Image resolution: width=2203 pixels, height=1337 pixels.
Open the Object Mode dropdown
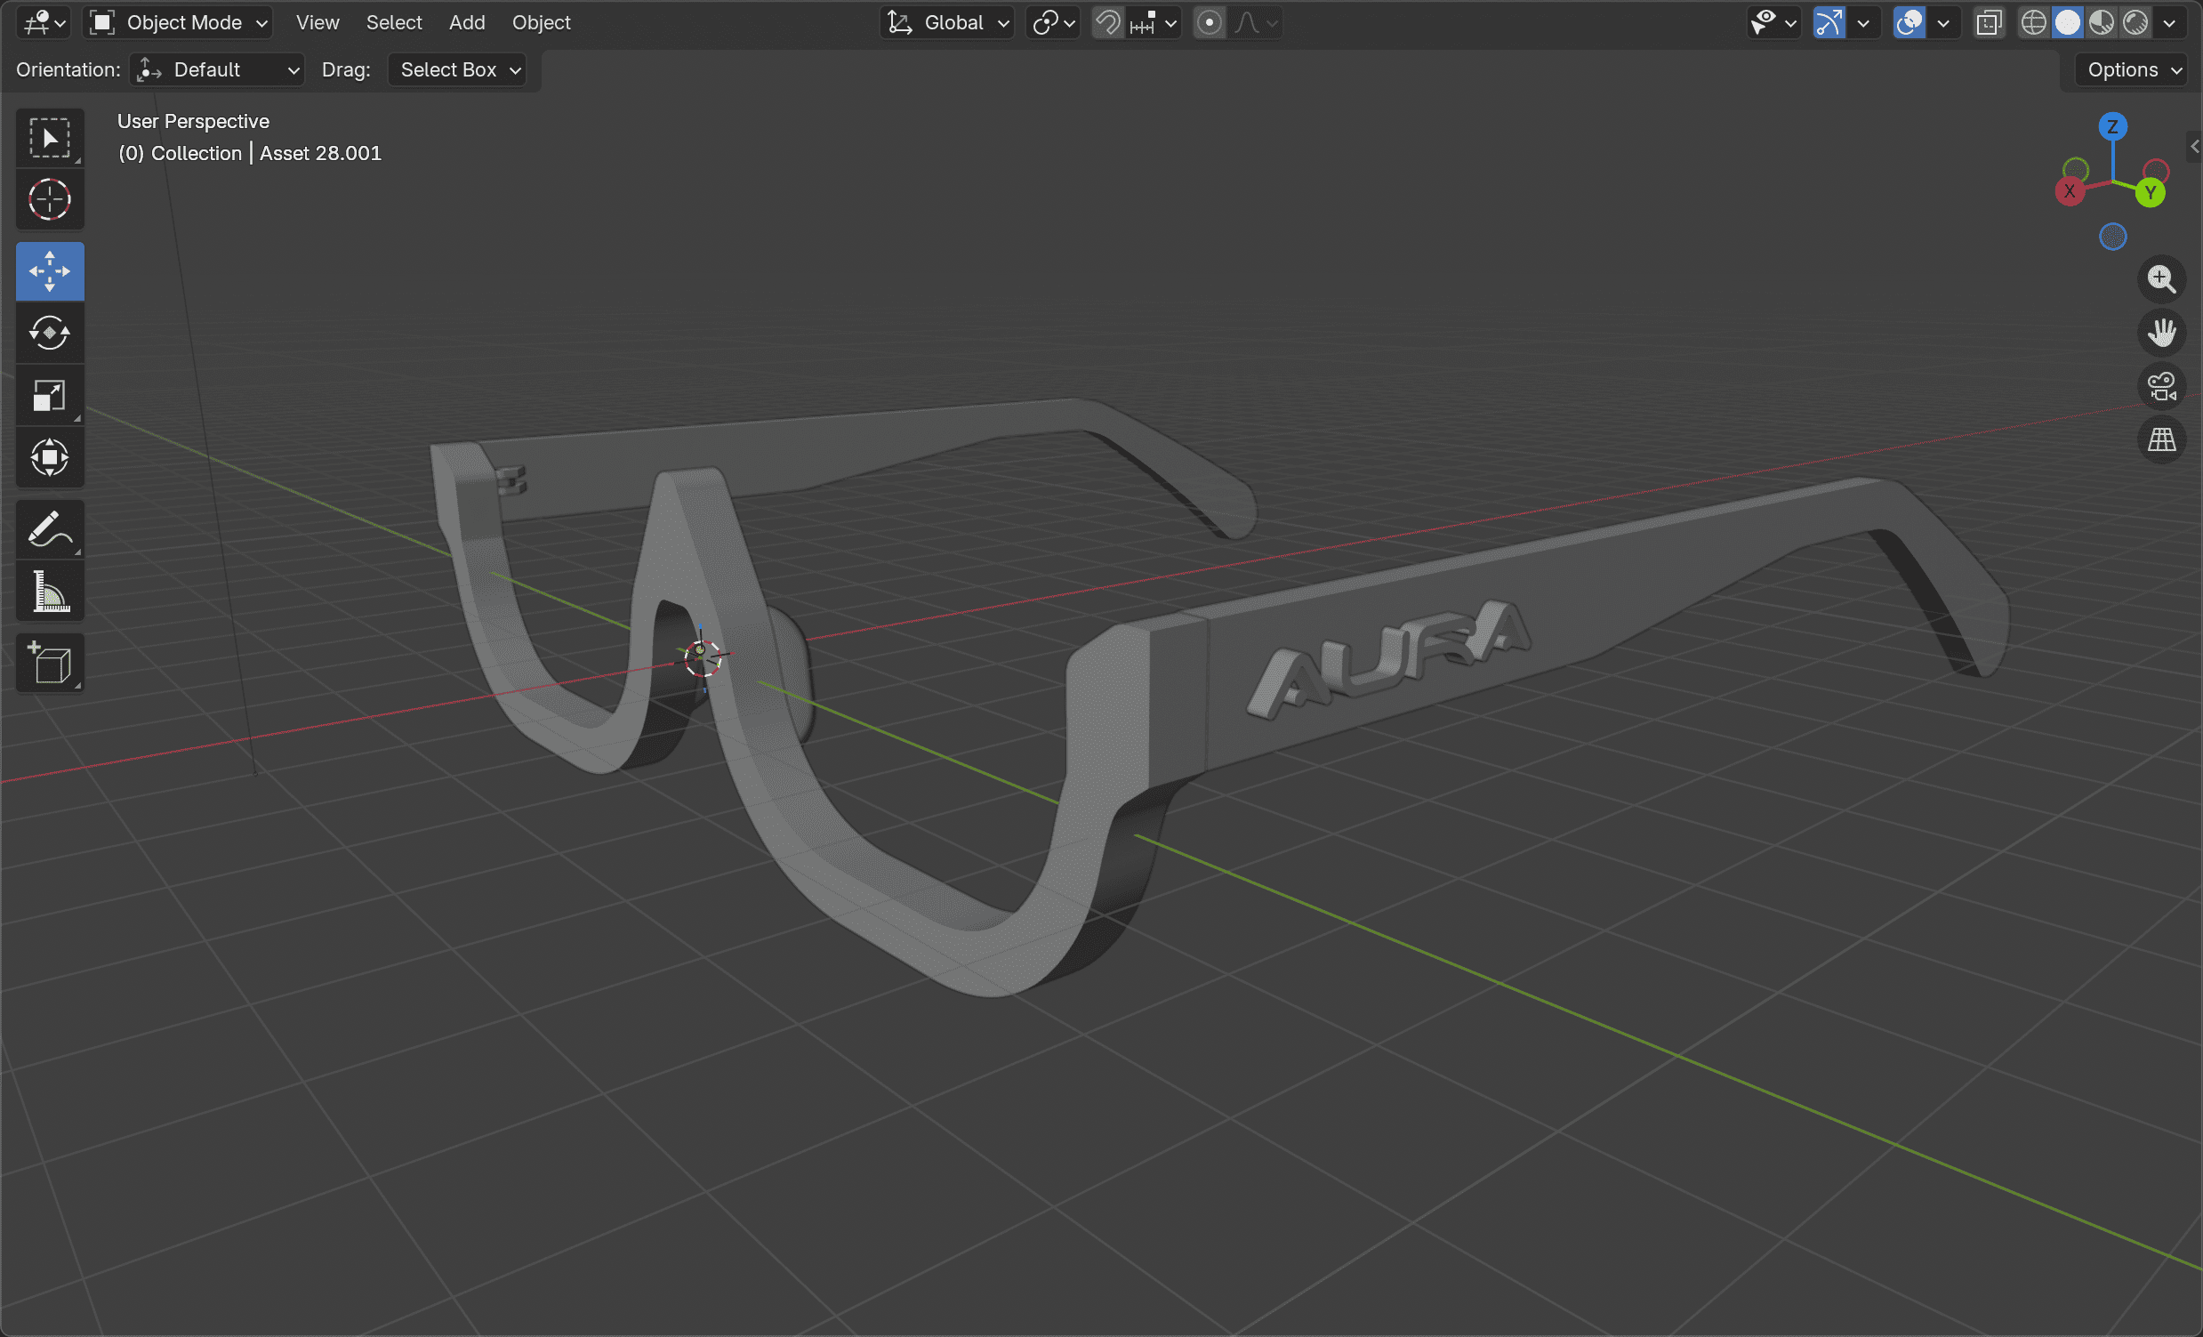tap(179, 22)
